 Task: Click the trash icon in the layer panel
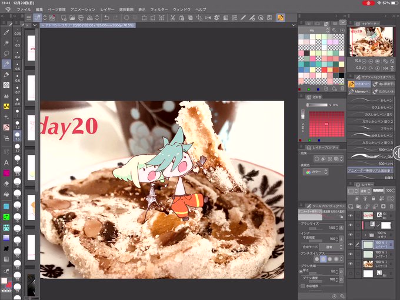tap(391, 206)
